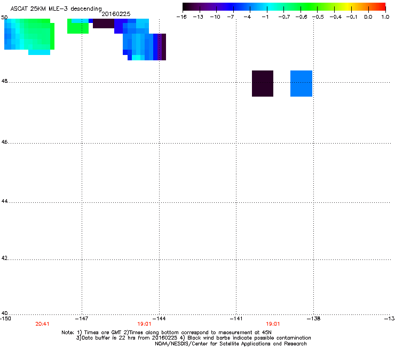Click the -7 color bar label

point(231,17)
